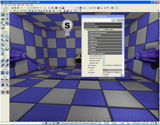Activate Camera mode in the left toolbox

(x=3, y=14)
